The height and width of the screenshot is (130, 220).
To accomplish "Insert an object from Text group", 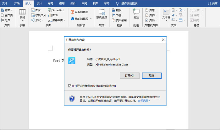I will [x=181, y=20].
